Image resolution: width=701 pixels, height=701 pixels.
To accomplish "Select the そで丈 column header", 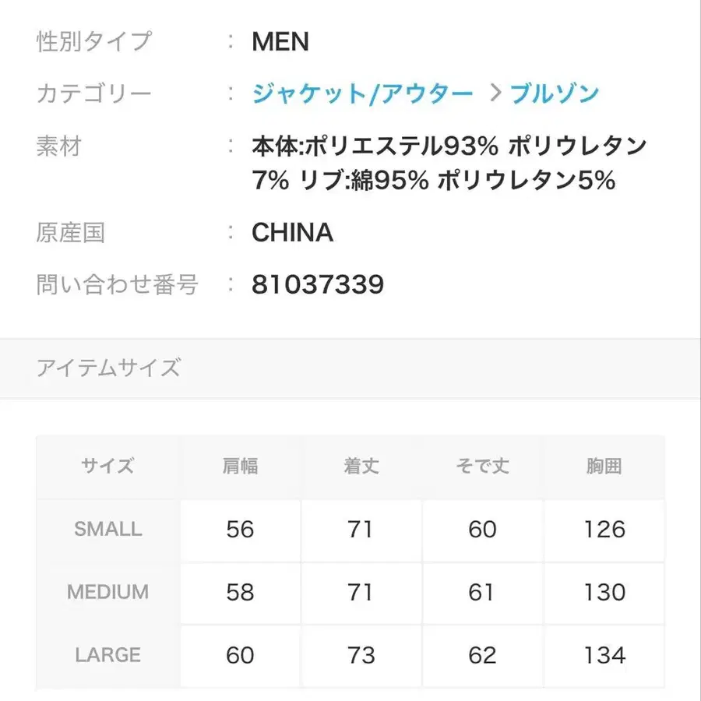I will tap(481, 466).
